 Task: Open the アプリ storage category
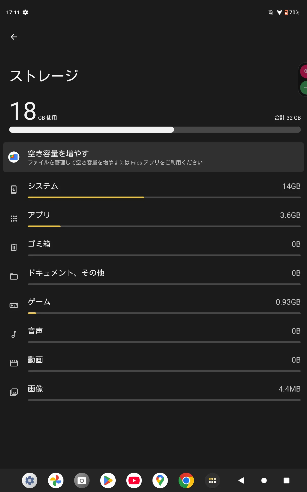pyautogui.click(x=153, y=218)
